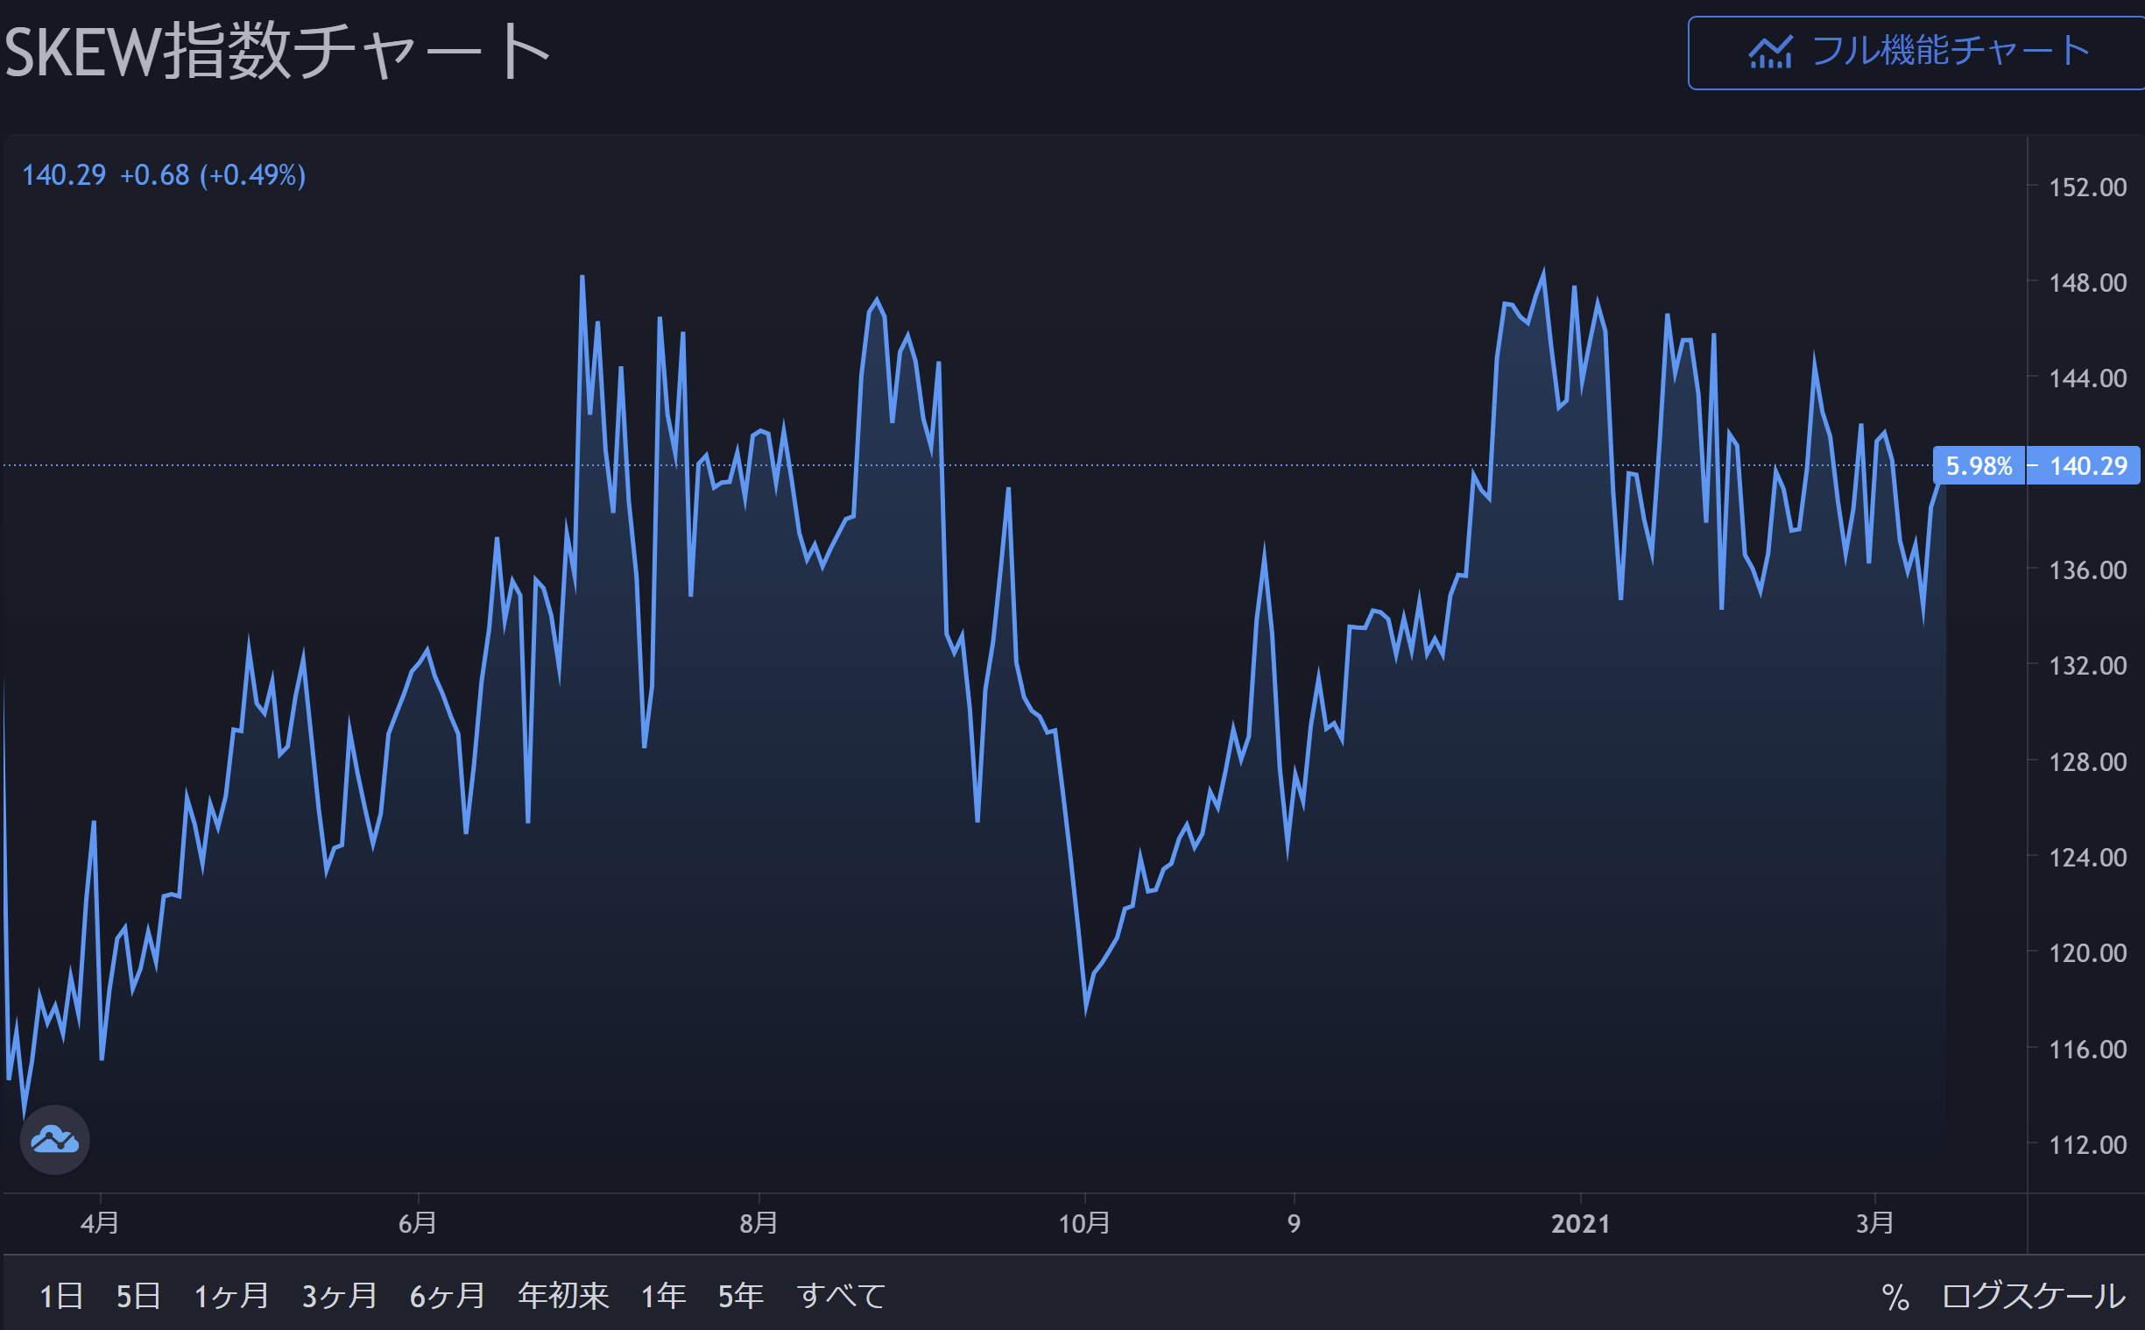Click the 2021 time axis label
Viewport: 2145px width, 1330px height.
click(1580, 1224)
